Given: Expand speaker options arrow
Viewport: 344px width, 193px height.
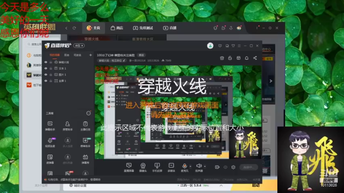Looking at the screenshot, I should pyautogui.click(x=205, y=166).
